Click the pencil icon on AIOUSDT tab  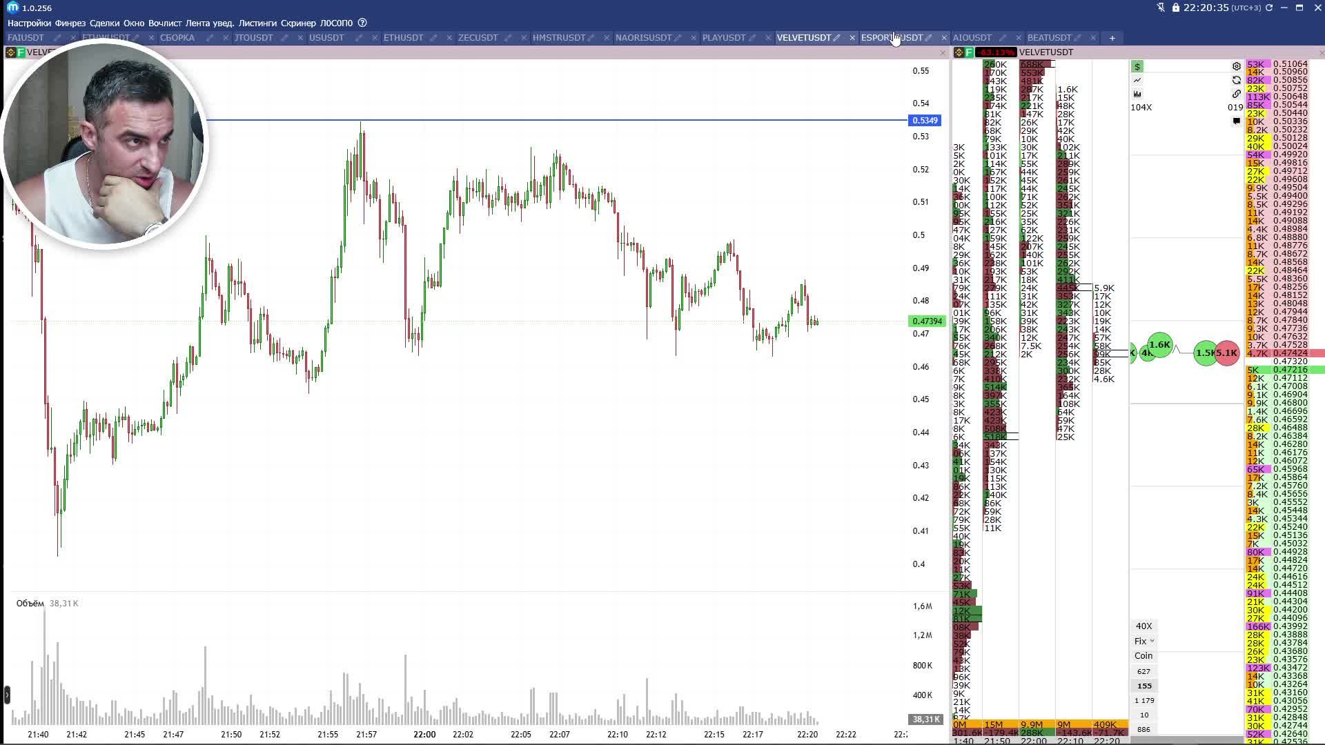[1002, 38]
